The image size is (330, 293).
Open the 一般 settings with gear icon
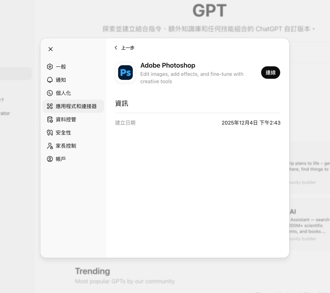[x=49, y=67]
